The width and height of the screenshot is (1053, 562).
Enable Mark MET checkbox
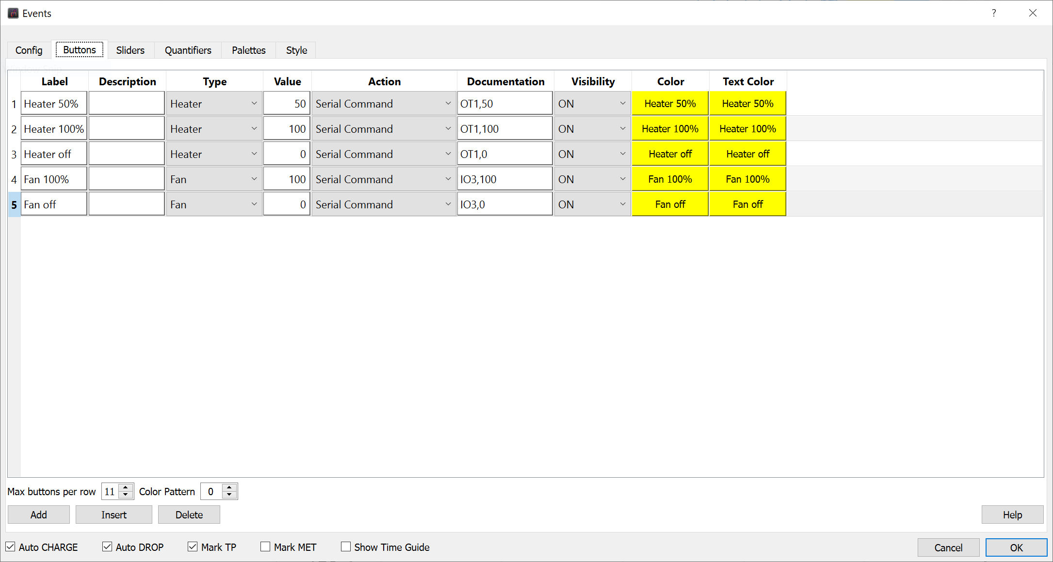(265, 547)
